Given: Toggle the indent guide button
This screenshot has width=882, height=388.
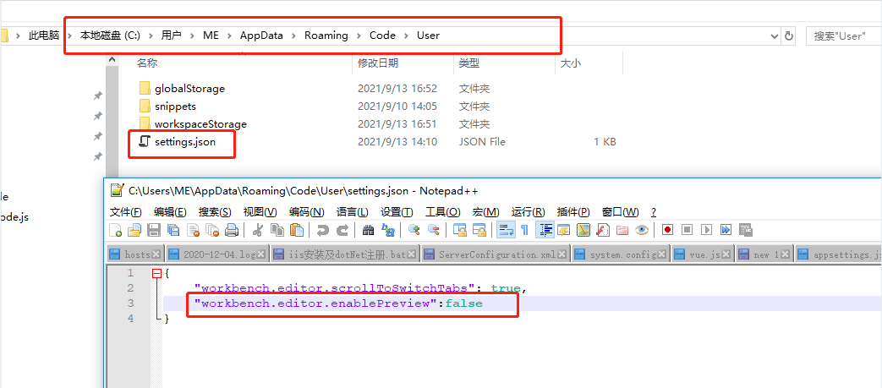Looking at the screenshot, I should (545, 229).
